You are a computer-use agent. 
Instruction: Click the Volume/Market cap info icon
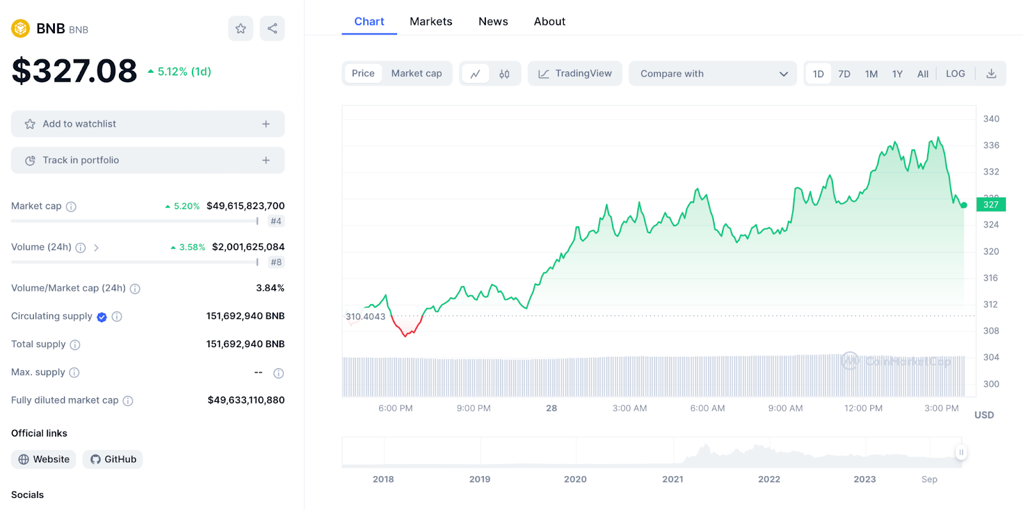135,289
